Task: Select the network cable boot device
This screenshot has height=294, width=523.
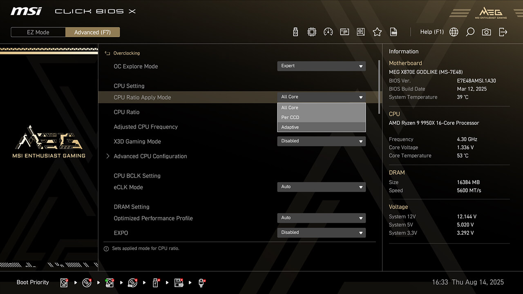Action: click(201, 283)
